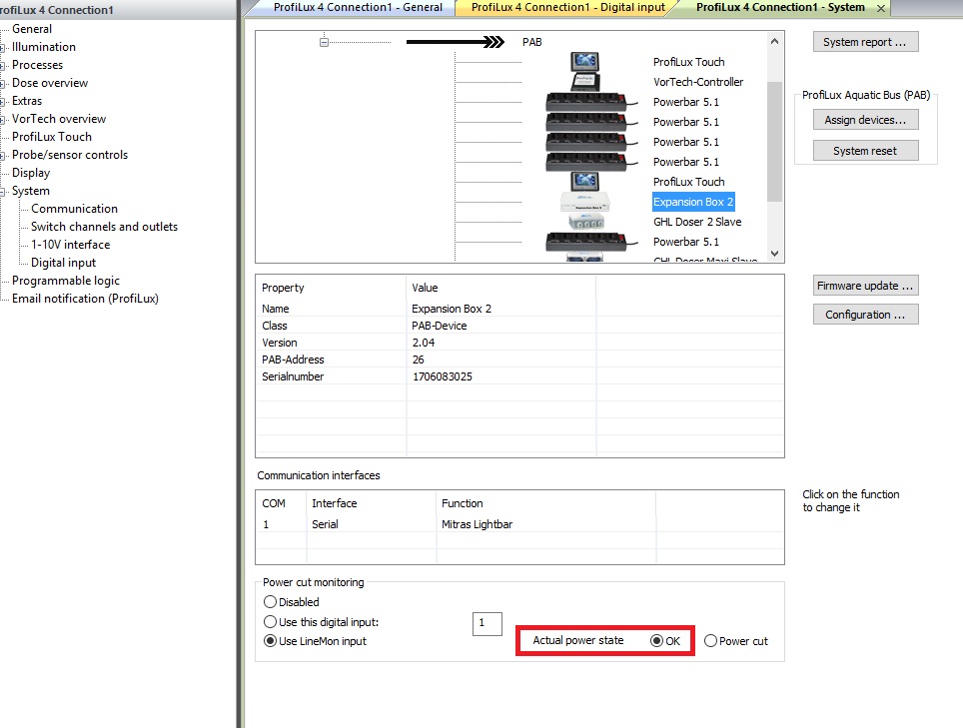Select ProfiLux 4 Connection1 - System tab
The width and height of the screenshot is (963, 728).
[x=780, y=7]
